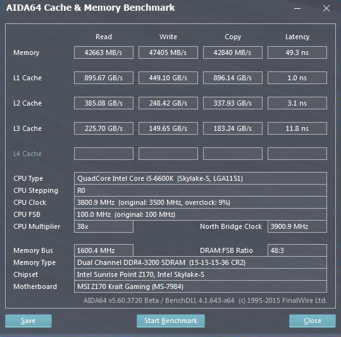The height and width of the screenshot is (337, 341).
Task: Select the Memory Copy 42840 MB/s box
Action: point(233,52)
